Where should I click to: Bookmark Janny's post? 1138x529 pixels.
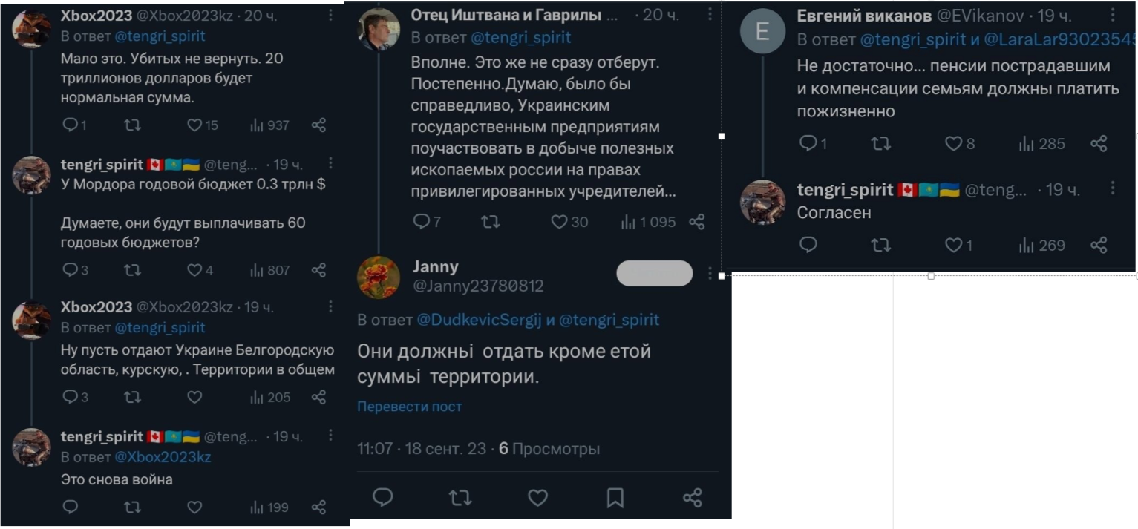[615, 497]
